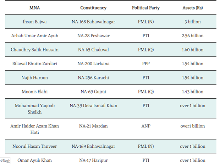Click the 2.56 billion assets cell
220x164 pixels.
click(x=192, y=35)
